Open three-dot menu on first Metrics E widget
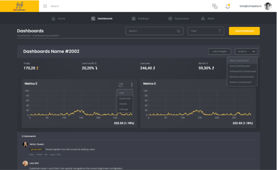 coord(131,85)
